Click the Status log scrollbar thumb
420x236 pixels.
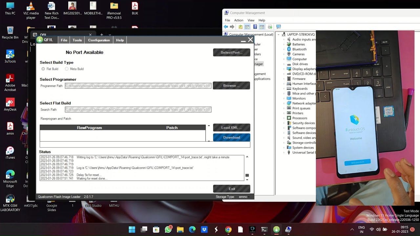247,175
